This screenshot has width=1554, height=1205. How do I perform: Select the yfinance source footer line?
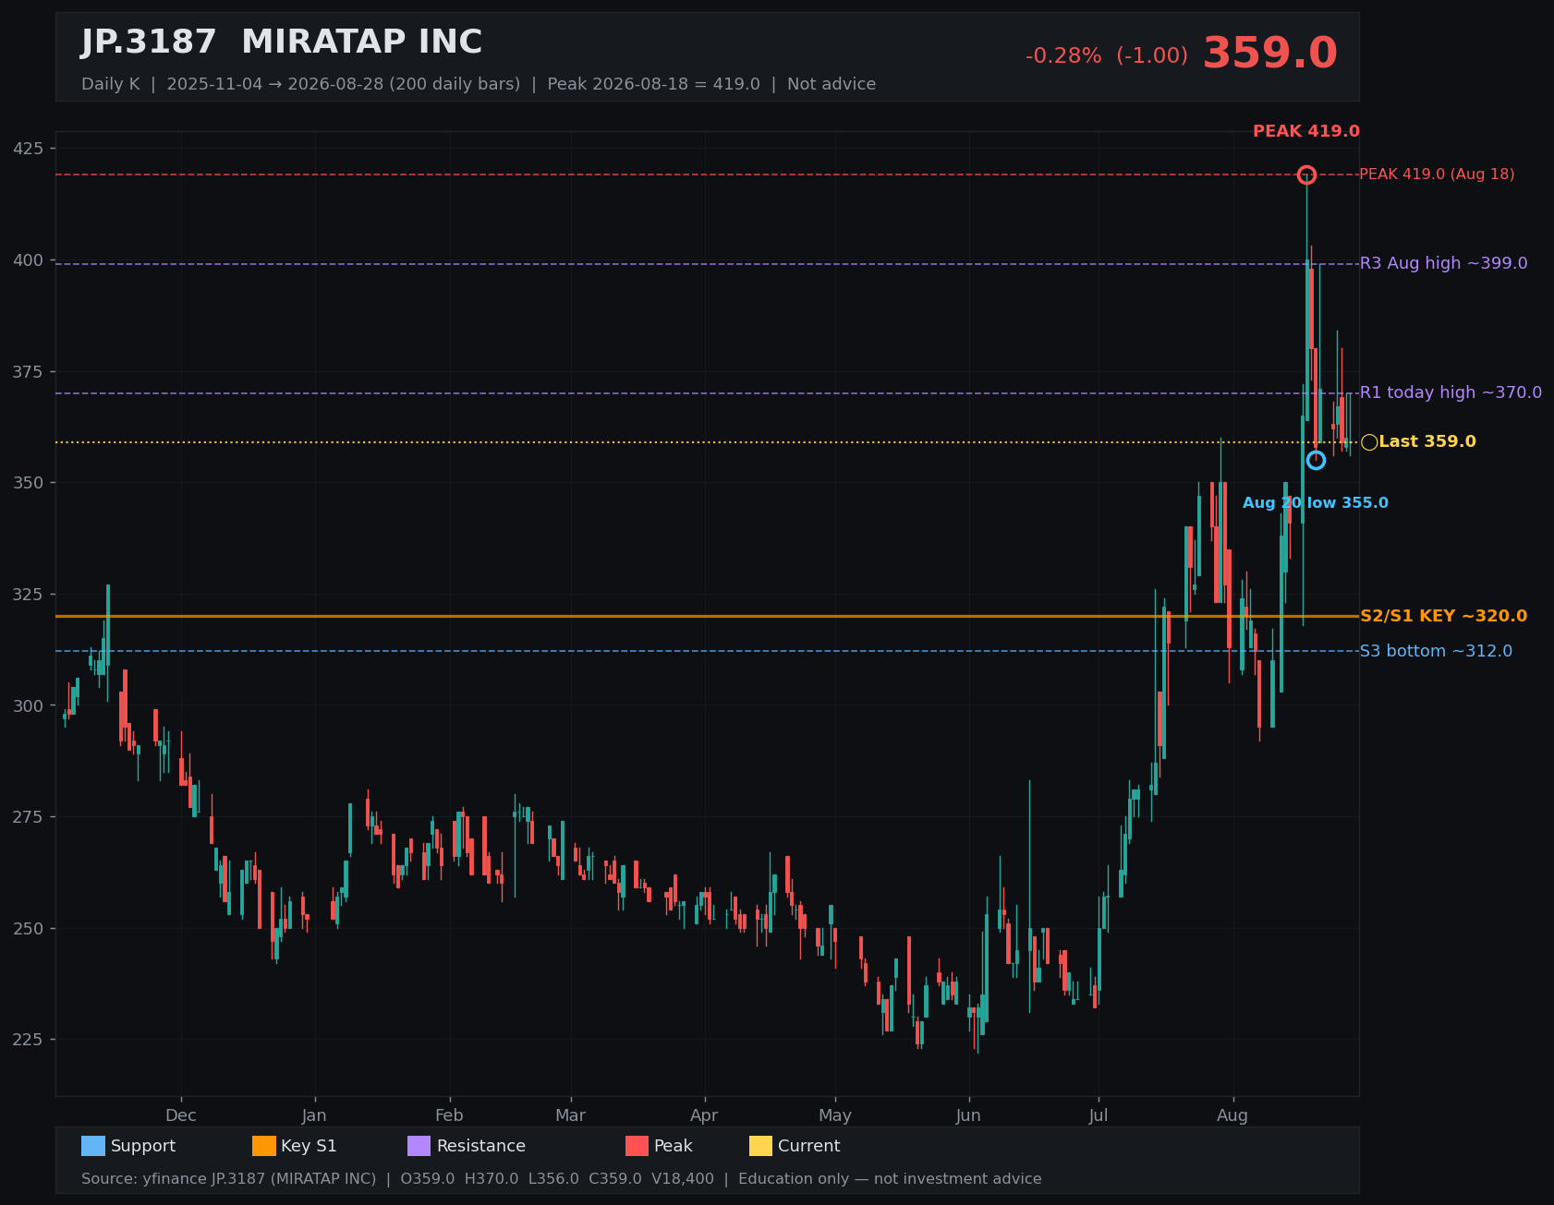(562, 1179)
